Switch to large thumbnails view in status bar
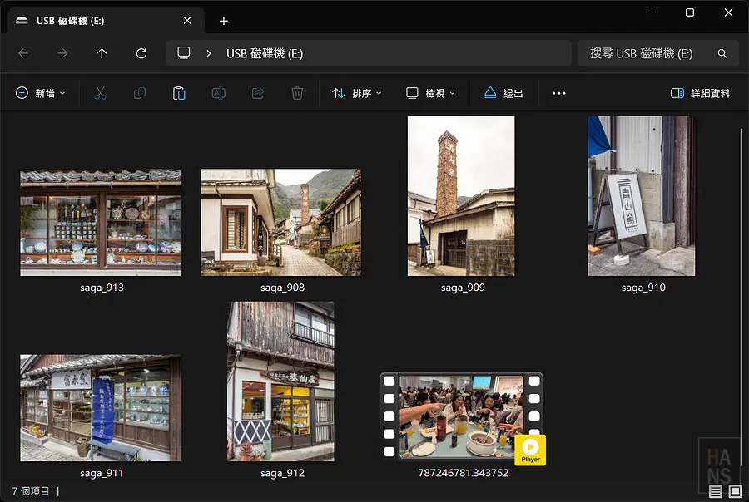Screen dimensions: 749x502 (x=734, y=492)
